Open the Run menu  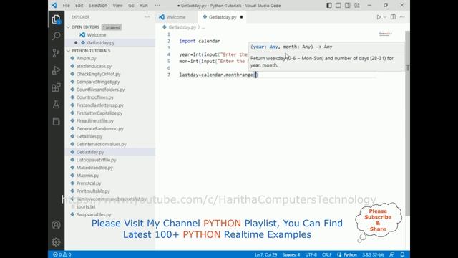144,6
